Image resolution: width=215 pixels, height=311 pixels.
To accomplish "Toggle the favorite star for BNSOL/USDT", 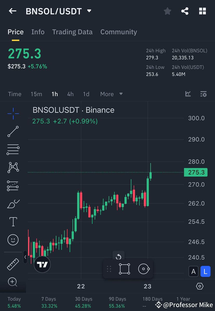I will point(167,11).
